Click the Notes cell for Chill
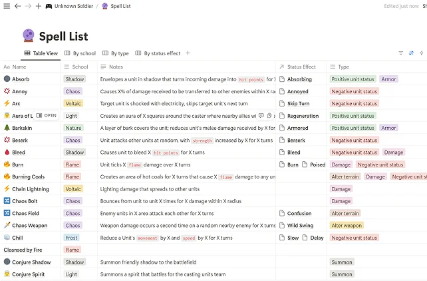 pos(186,238)
